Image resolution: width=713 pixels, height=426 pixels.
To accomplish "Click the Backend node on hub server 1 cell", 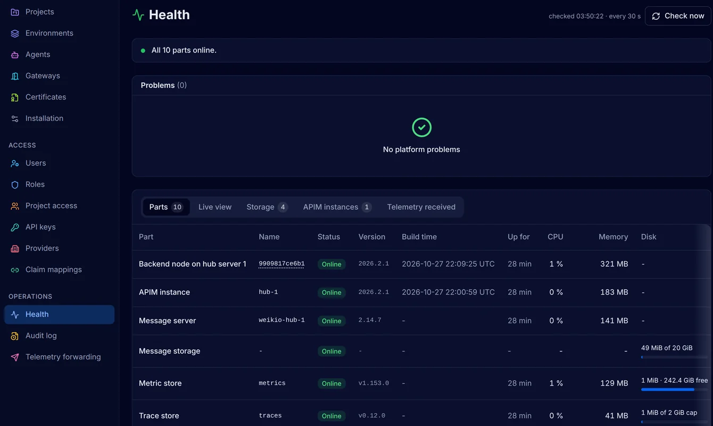I will (x=193, y=264).
